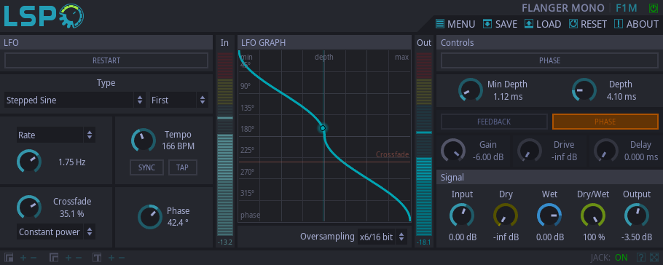Click the Depth knob at 4.10 ms
This screenshot has width=663, height=265.
(584, 90)
